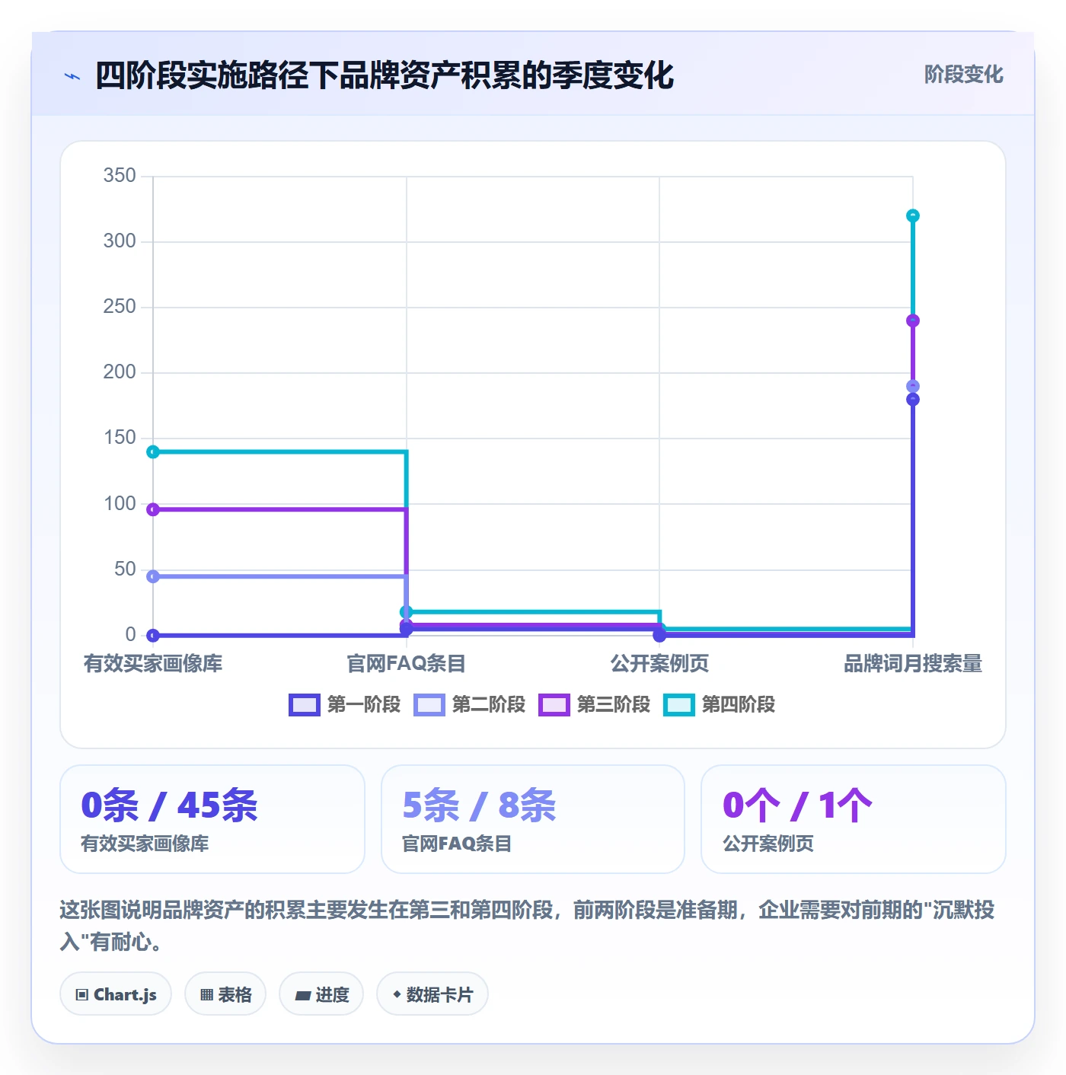Click the x-axis label 官网FAQ条目
The width and height of the screenshot is (1066, 1075).
(407, 664)
